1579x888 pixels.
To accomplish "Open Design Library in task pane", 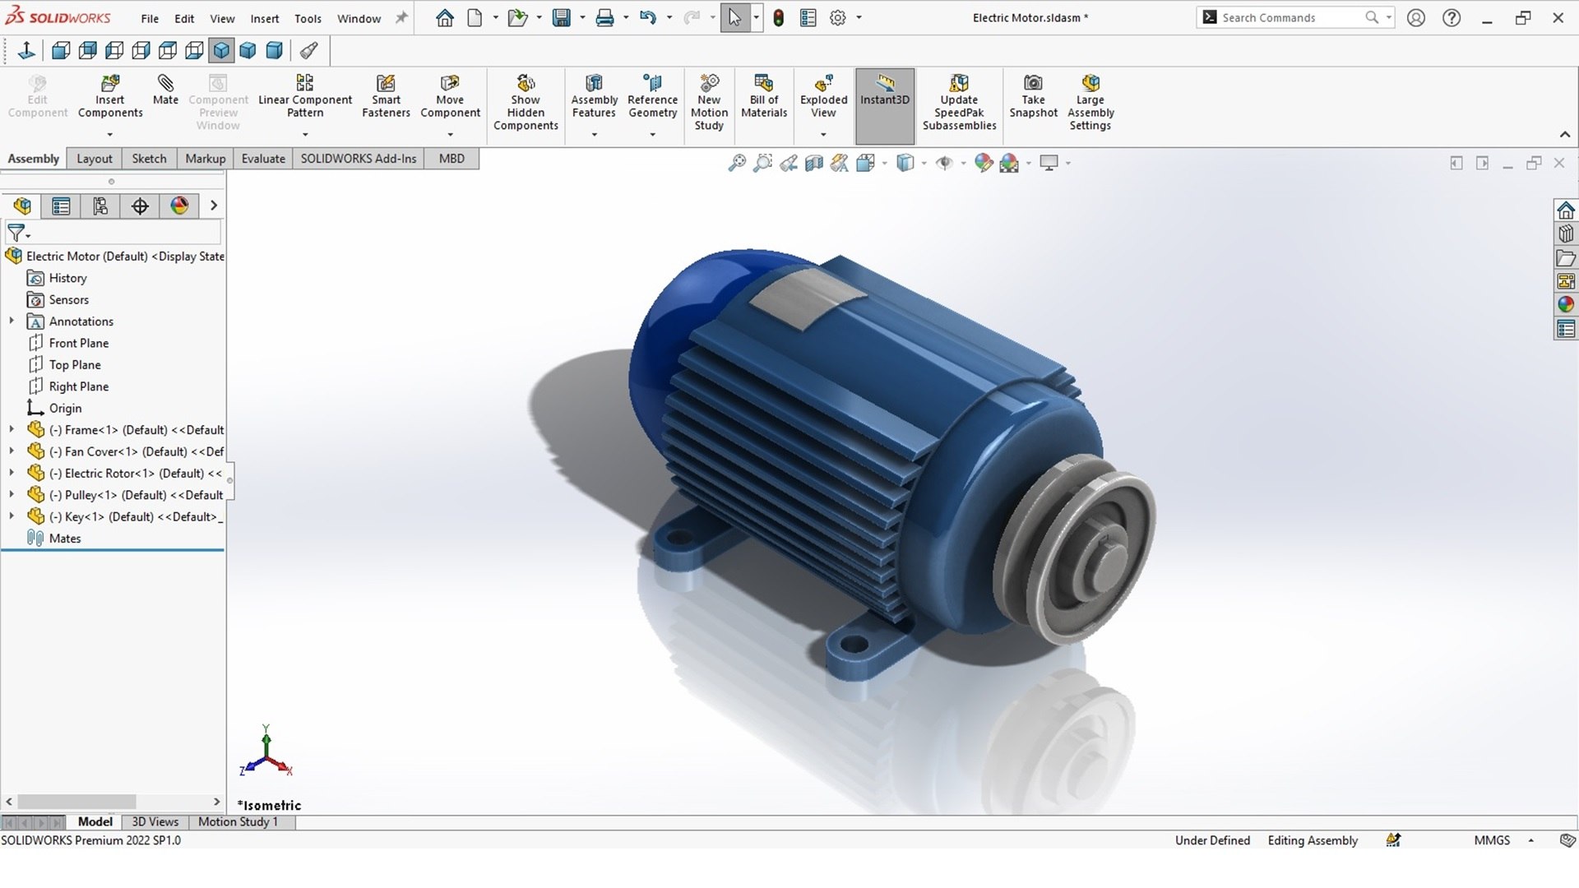I will pyautogui.click(x=1566, y=234).
